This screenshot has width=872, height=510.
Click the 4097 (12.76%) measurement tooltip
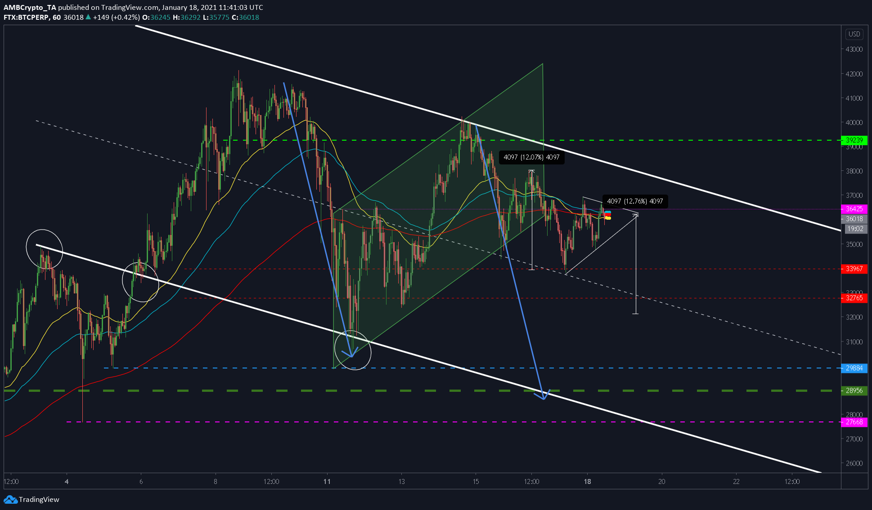[635, 201]
